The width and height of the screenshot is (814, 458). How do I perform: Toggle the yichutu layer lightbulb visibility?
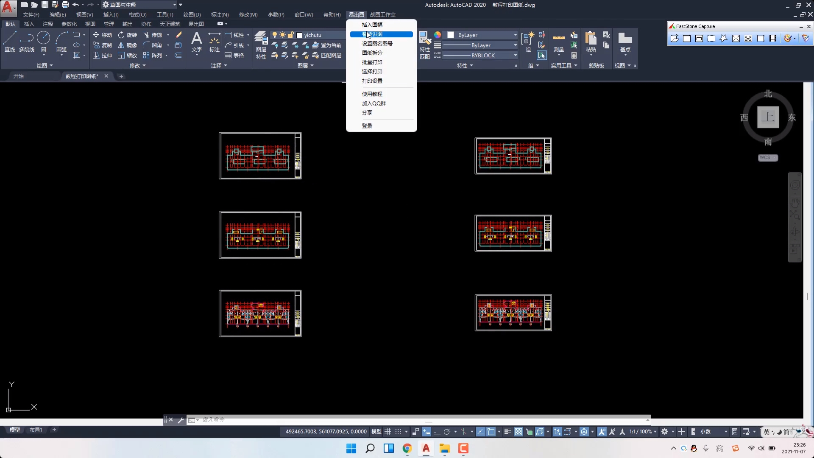(275, 35)
